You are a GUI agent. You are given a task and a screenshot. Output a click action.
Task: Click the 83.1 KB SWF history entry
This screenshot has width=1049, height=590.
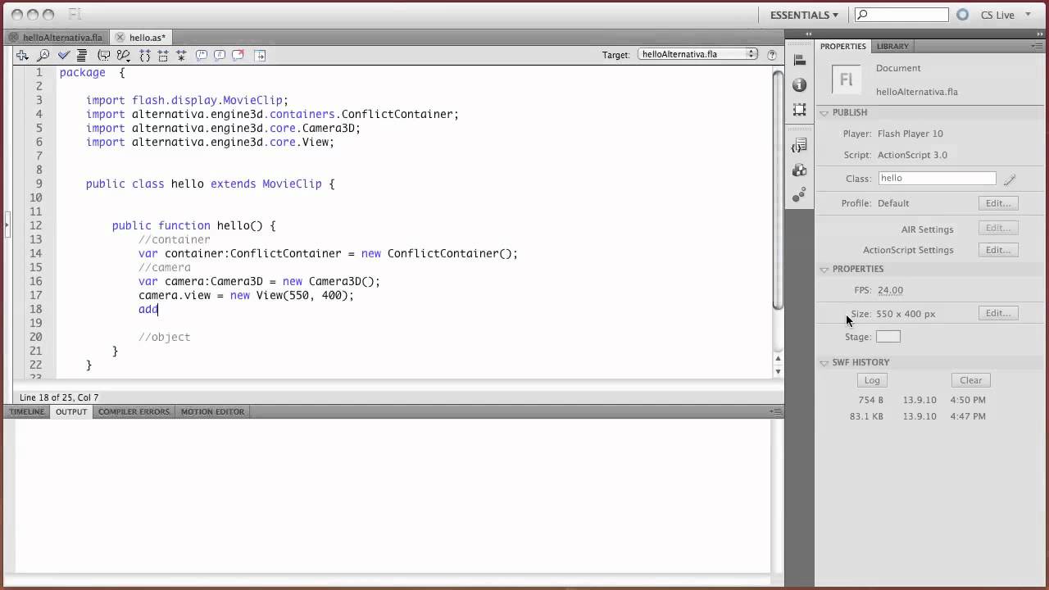(x=918, y=416)
